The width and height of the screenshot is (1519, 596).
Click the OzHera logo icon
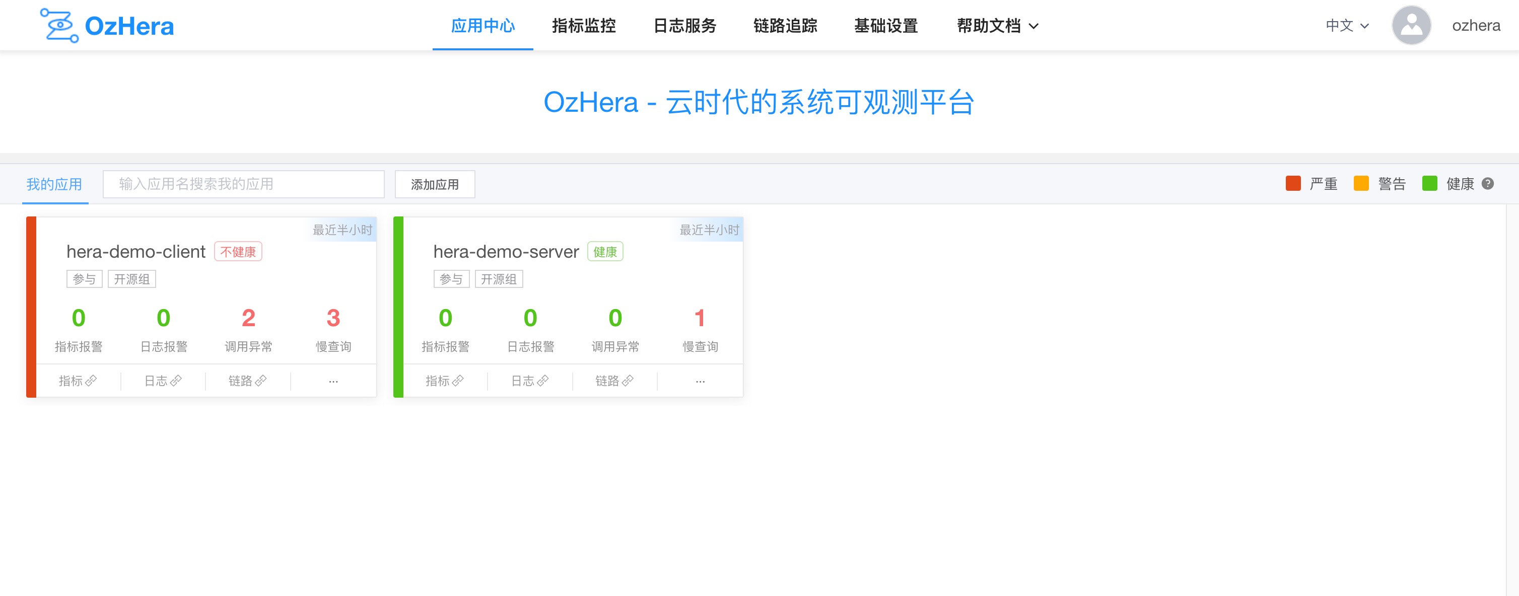click(59, 25)
